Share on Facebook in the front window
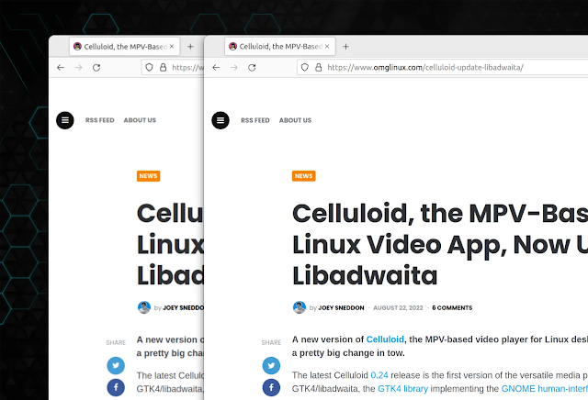Screen dimensions: 588x400 [x=271, y=387]
